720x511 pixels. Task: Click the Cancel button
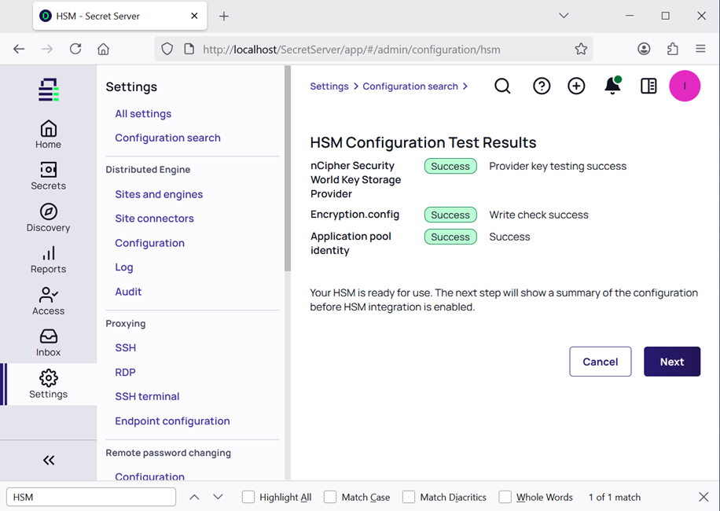pos(601,362)
